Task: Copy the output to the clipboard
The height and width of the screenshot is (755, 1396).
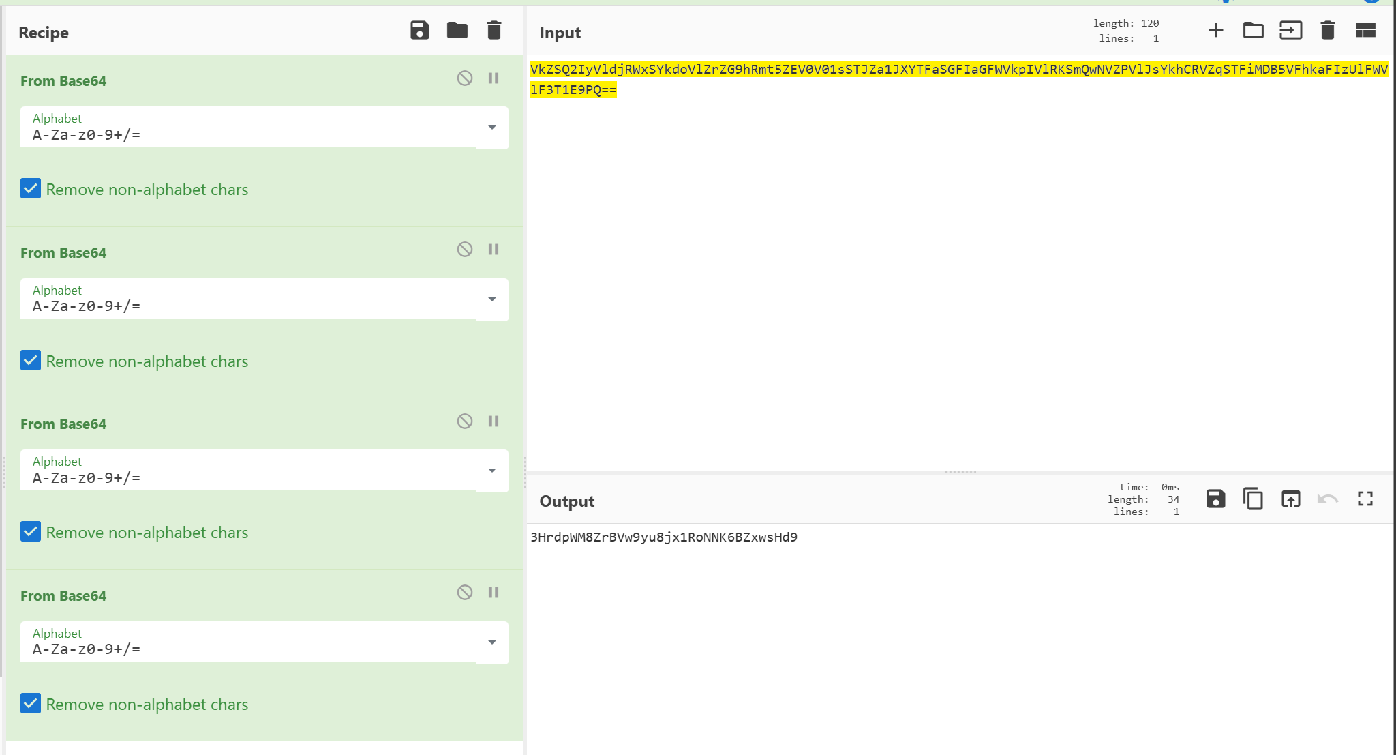Action: click(1253, 499)
